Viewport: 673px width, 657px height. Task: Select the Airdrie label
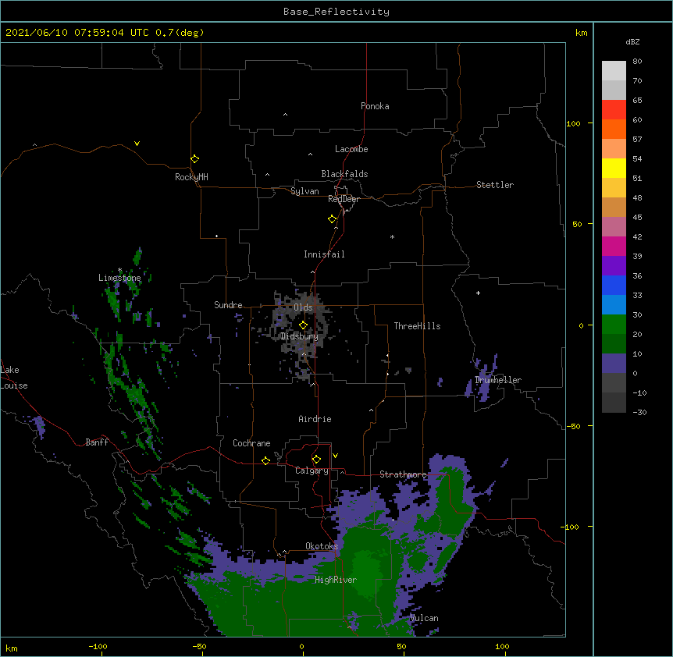click(x=315, y=419)
